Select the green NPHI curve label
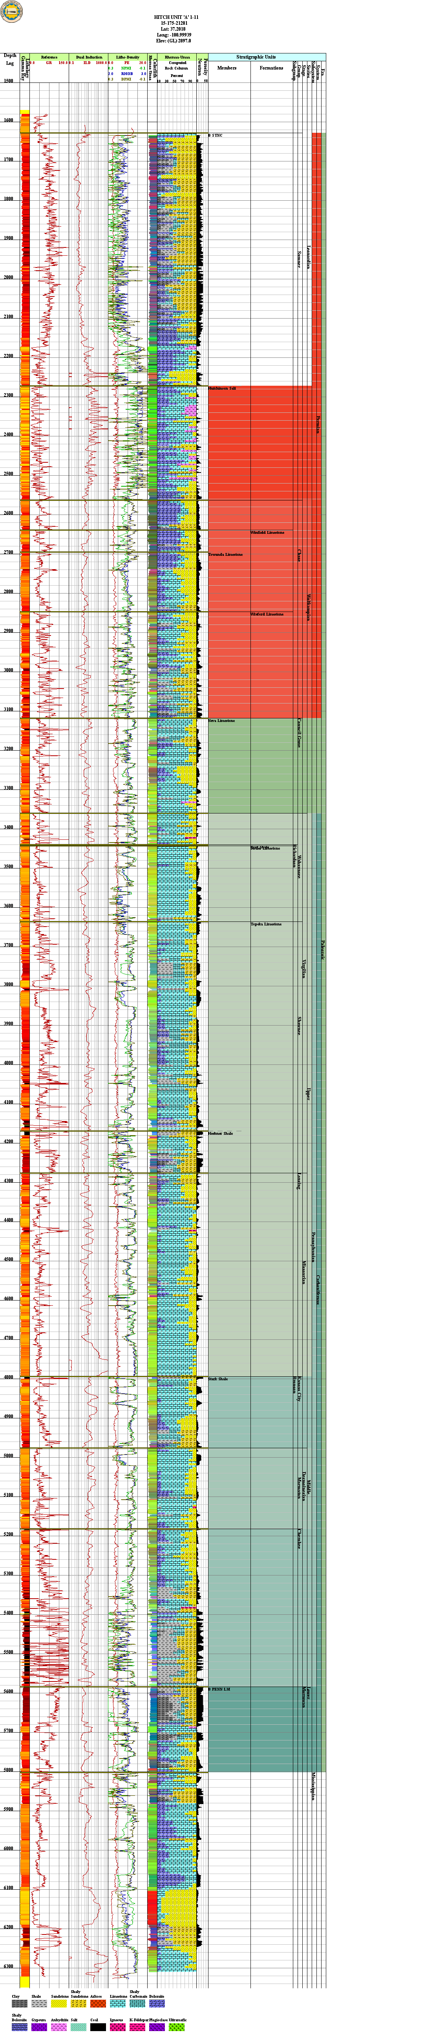Screen dimensions: 424x2037 click(126, 69)
